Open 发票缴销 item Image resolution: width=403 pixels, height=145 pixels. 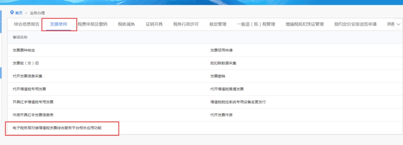pyautogui.click(x=218, y=76)
